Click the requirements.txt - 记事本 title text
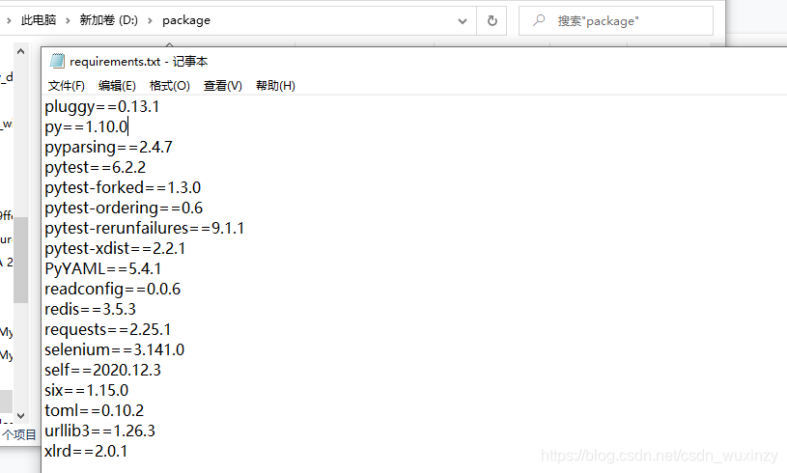Screen dimensions: 787x473 [138, 61]
